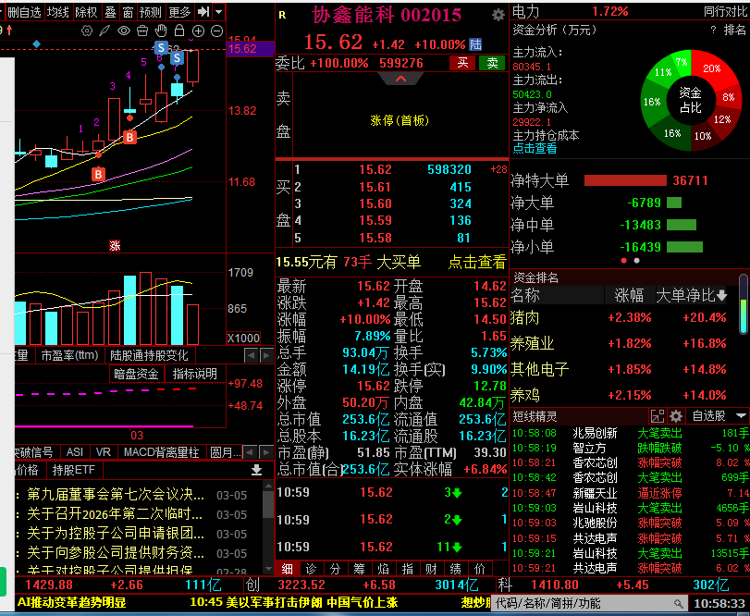The image size is (750, 616).
Task: Click the question mark help icon
Action: 713,31
